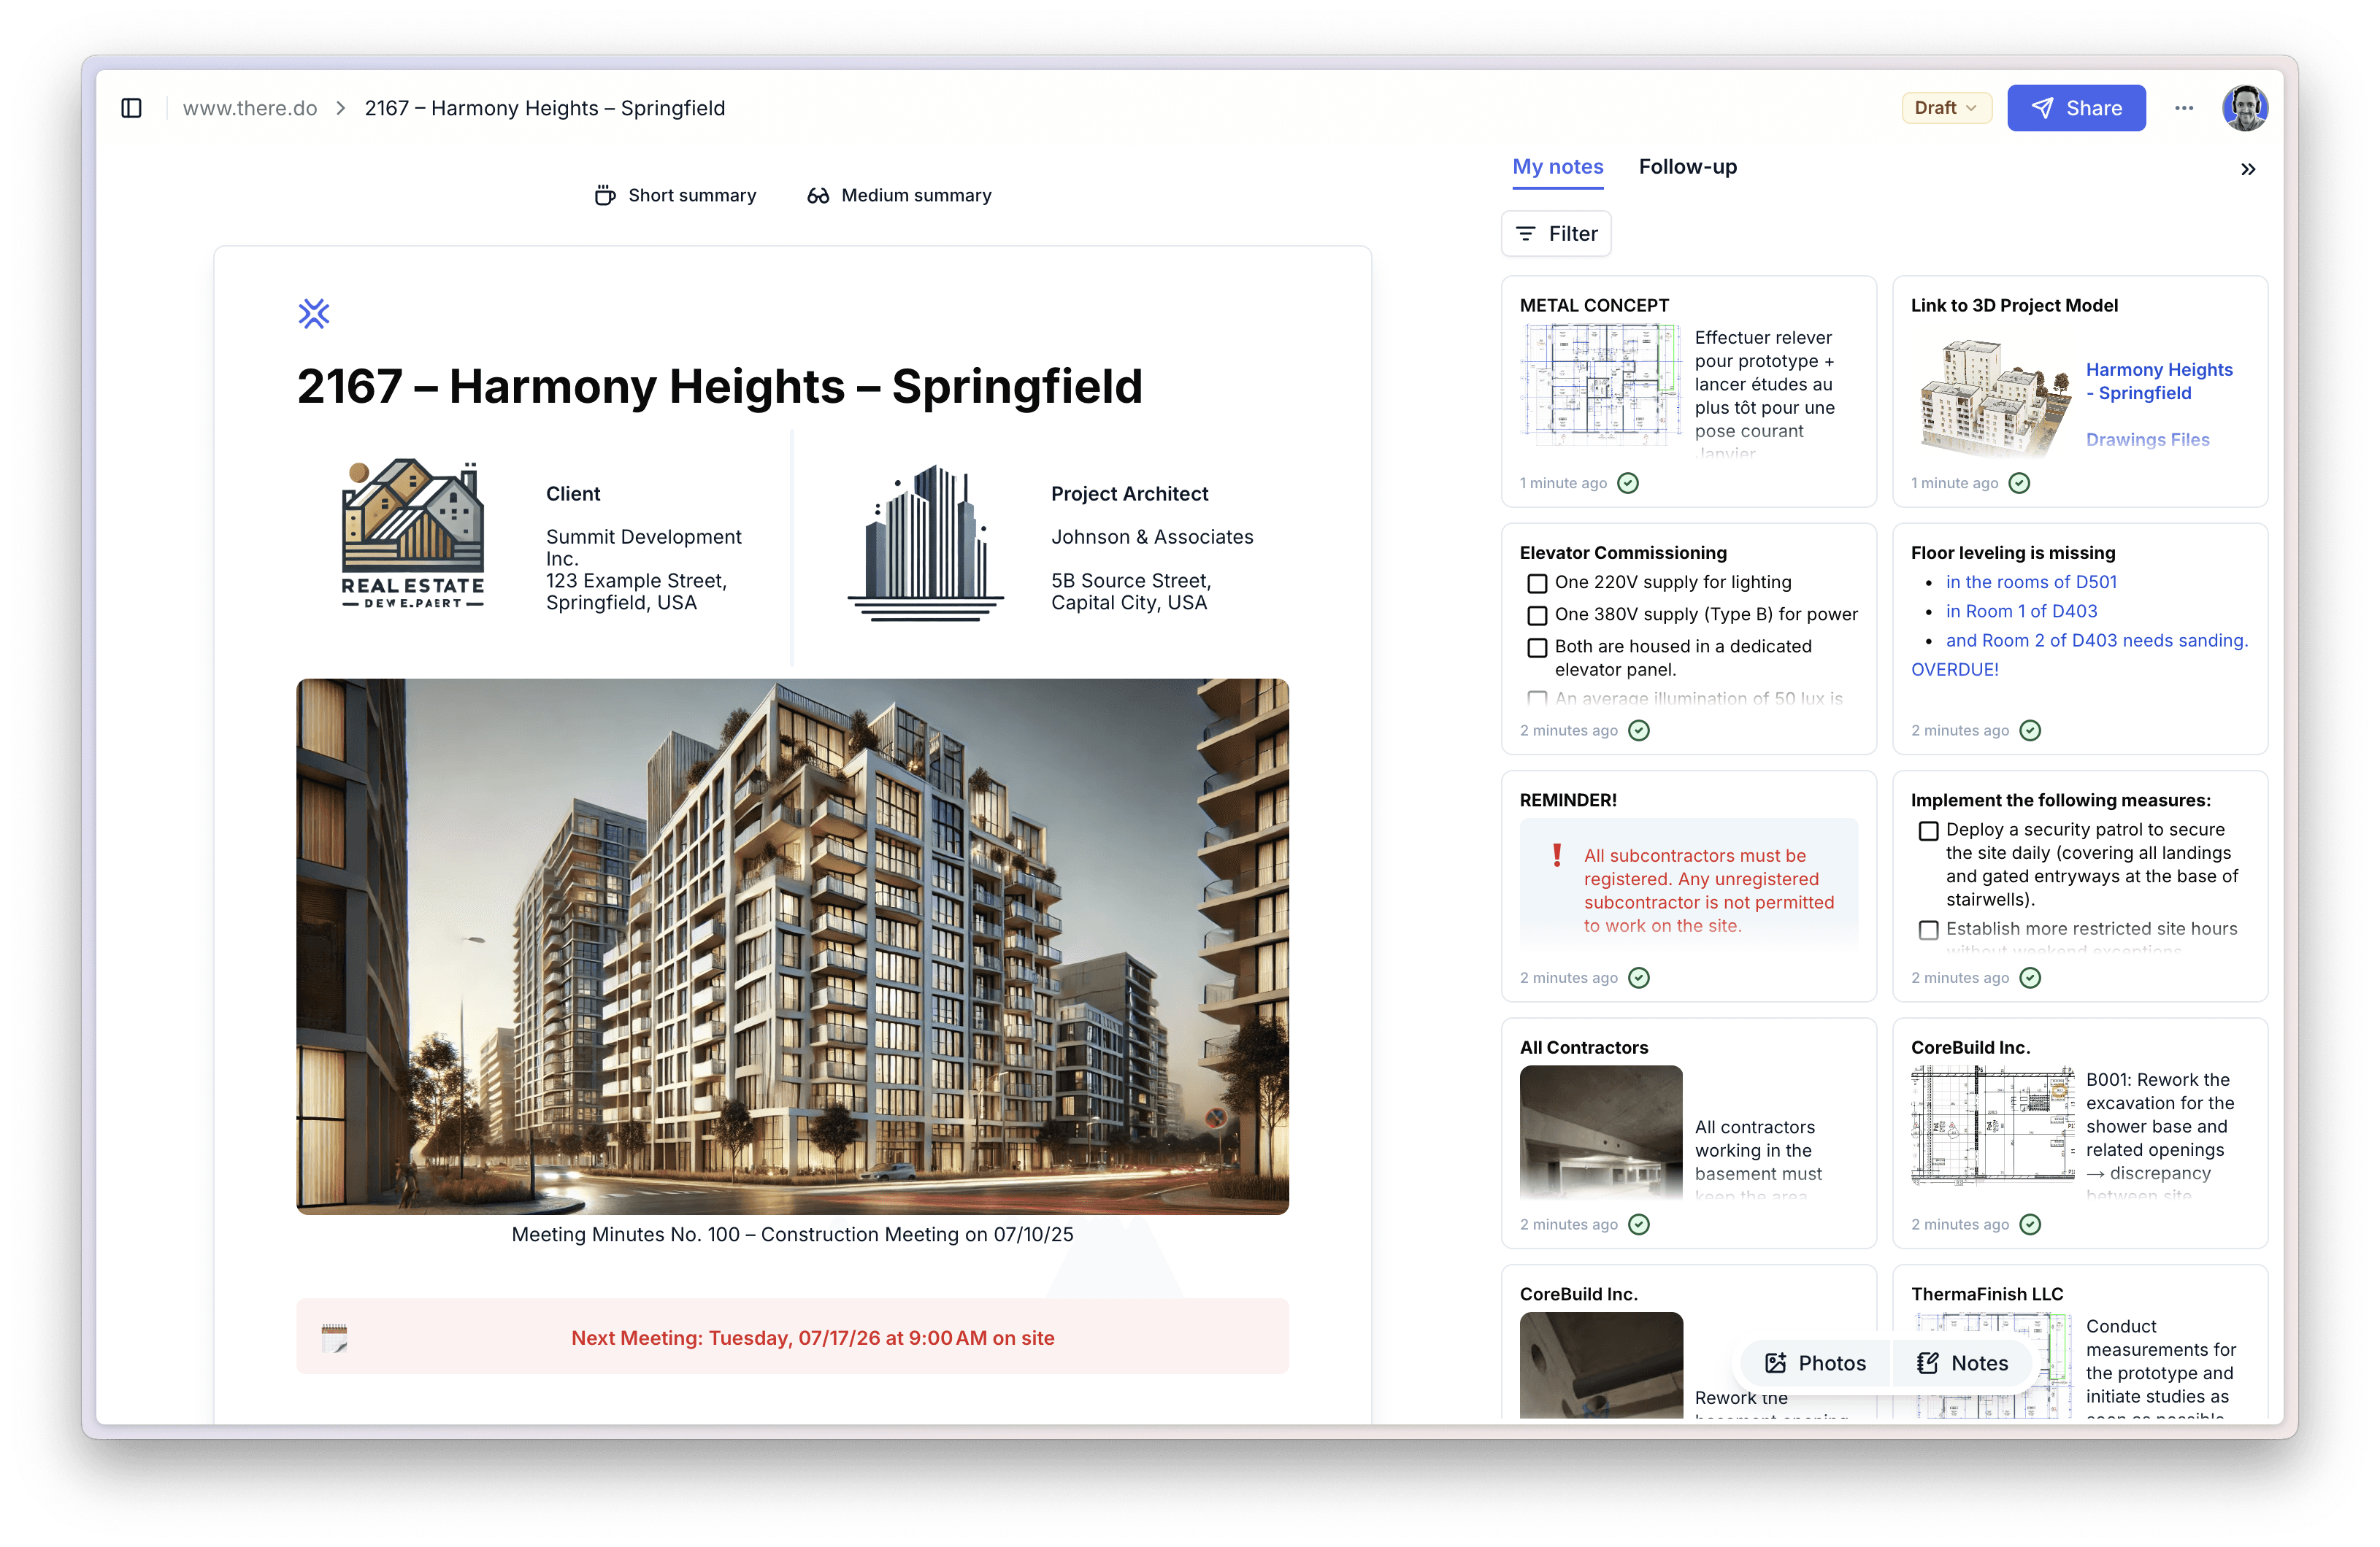Open the Filter options
Screen dimensions: 2380x1547
tap(1556, 234)
